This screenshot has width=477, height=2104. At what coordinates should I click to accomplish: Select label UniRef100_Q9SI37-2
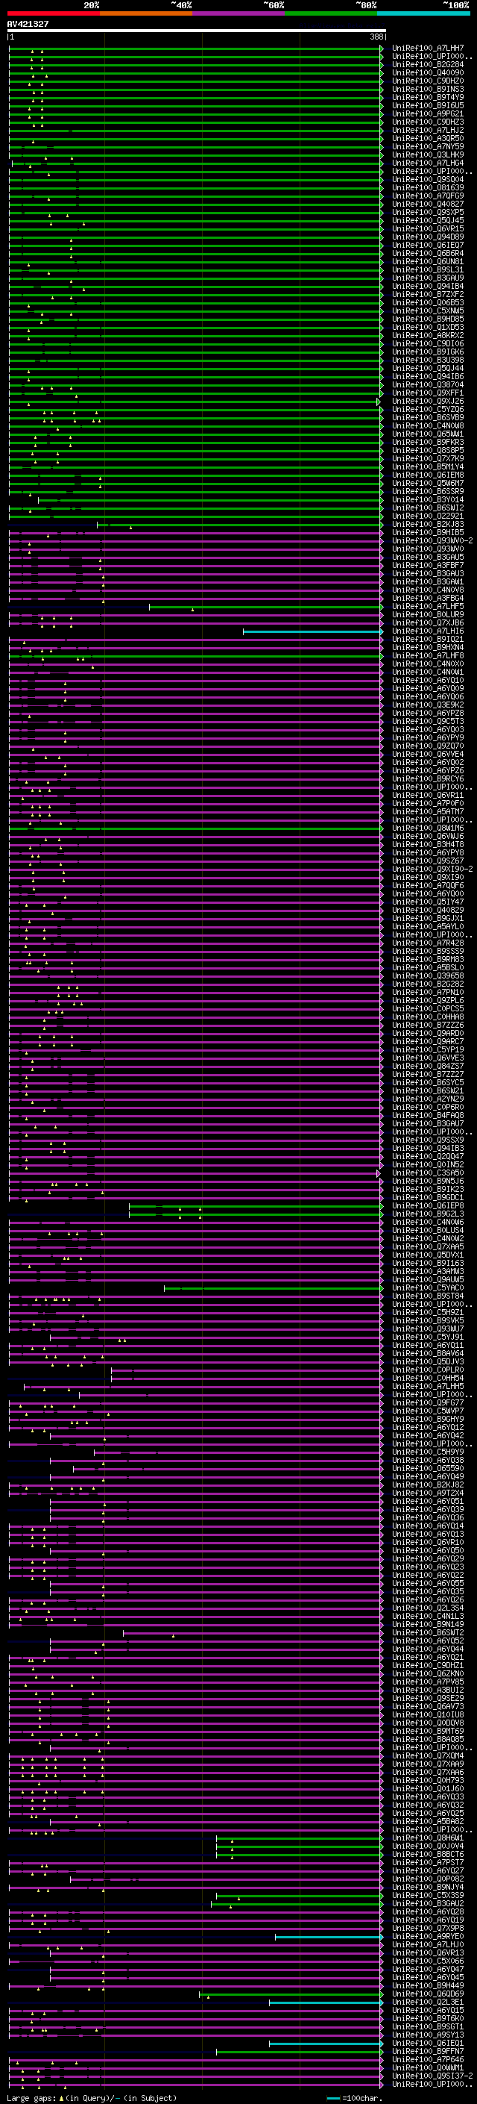tap(432, 2076)
